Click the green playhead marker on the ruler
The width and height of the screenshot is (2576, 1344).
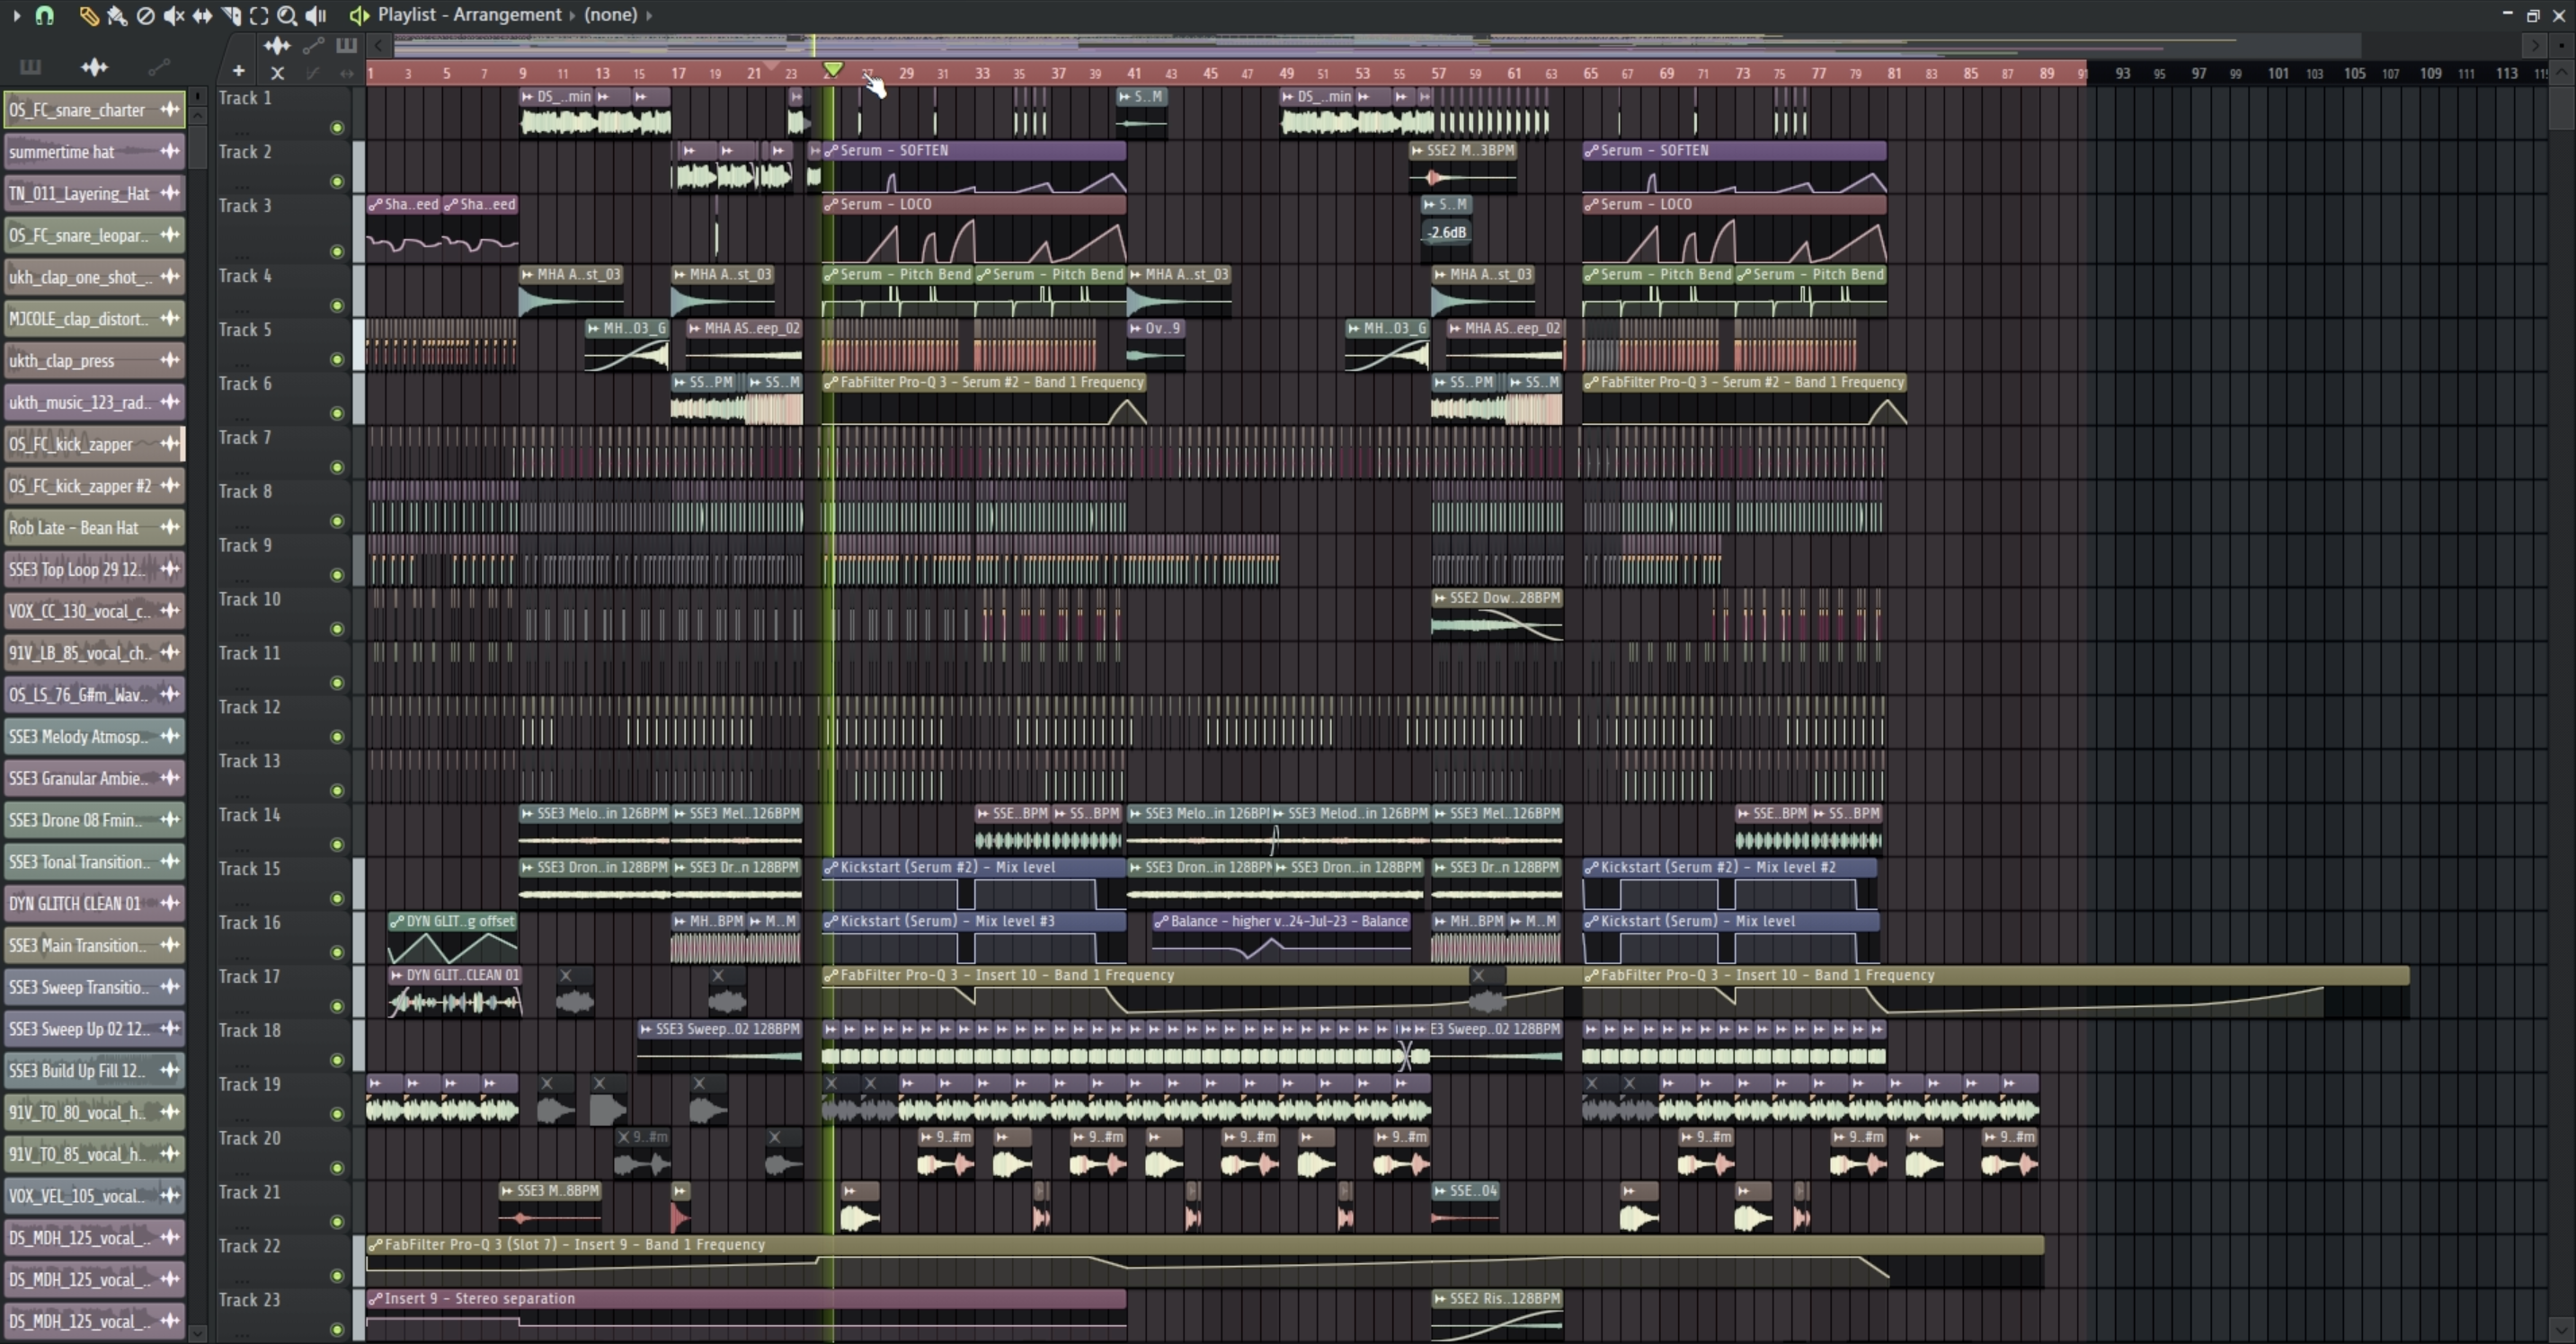(832, 69)
